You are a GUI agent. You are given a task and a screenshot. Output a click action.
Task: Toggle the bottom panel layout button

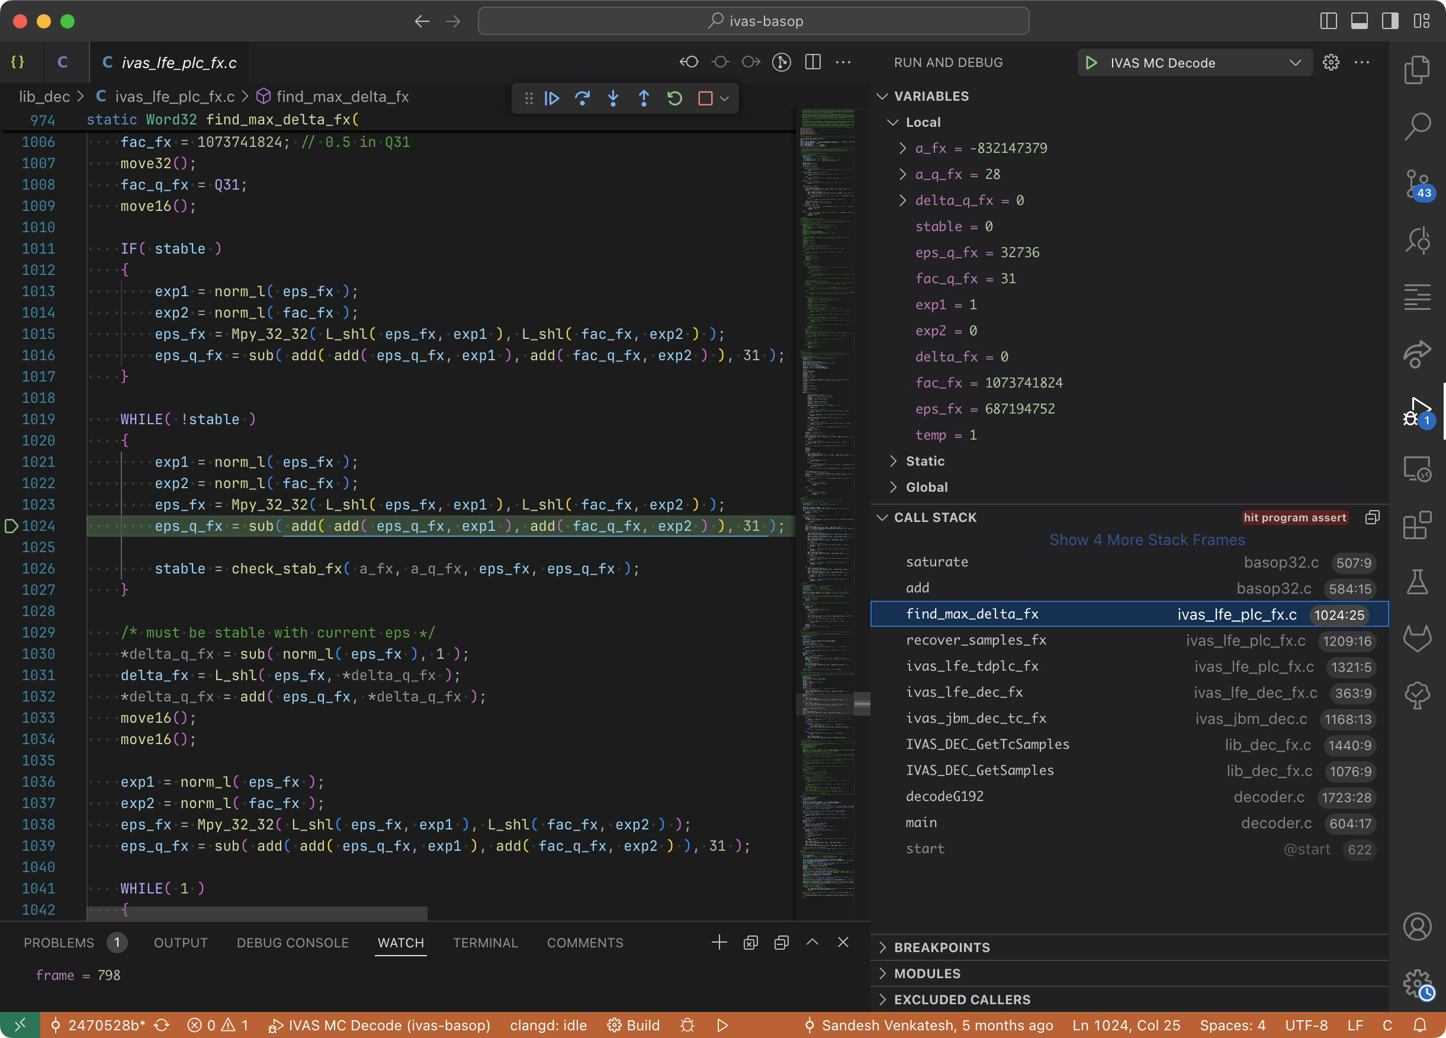pyautogui.click(x=1360, y=21)
